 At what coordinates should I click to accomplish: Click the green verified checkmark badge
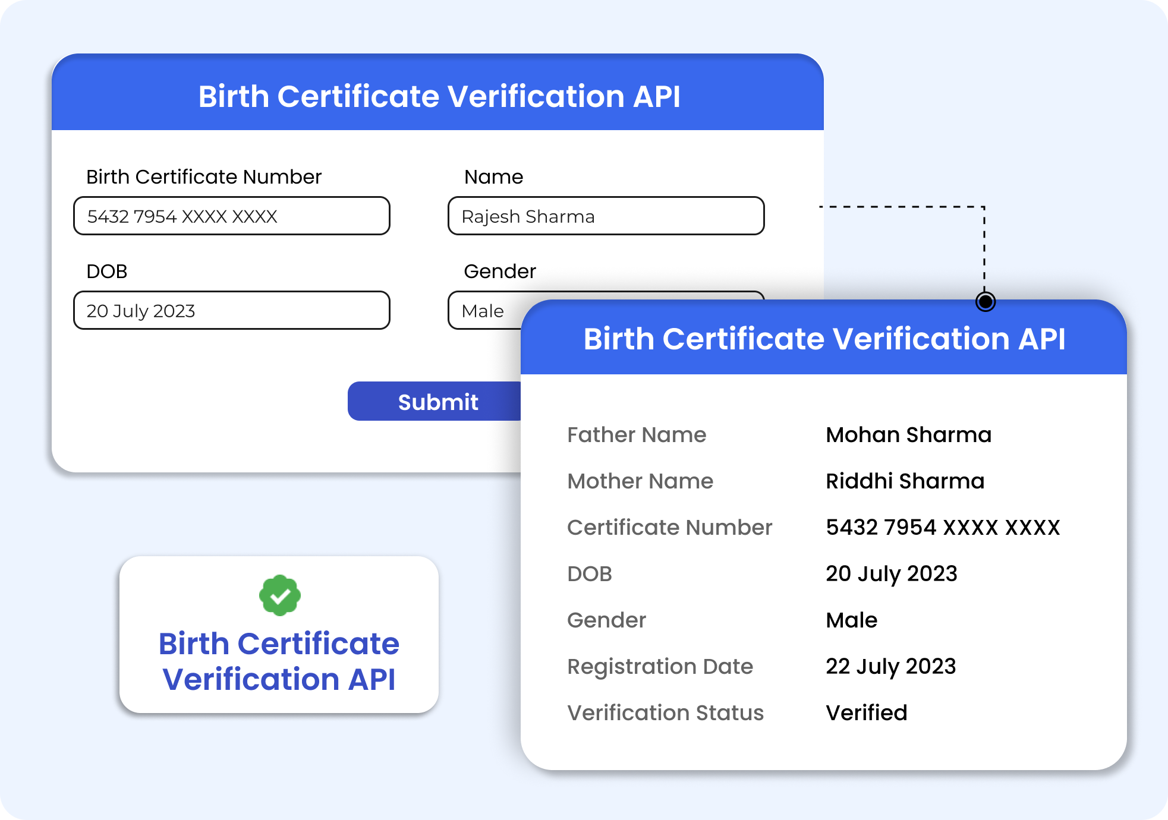click(x=279, y=595)
